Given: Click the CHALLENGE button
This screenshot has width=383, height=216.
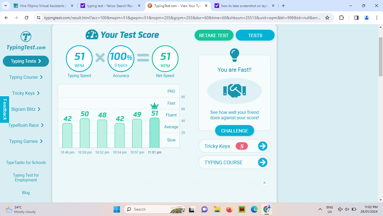Looking at the screenshot, I should 235,131.
